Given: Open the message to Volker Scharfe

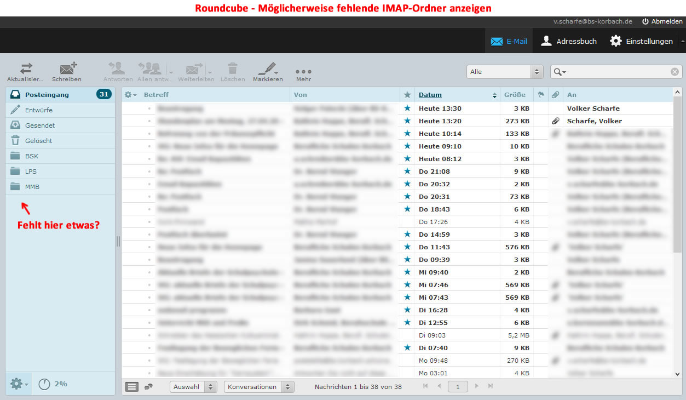Looking at the screenshot, I should (x=397, y=108).
